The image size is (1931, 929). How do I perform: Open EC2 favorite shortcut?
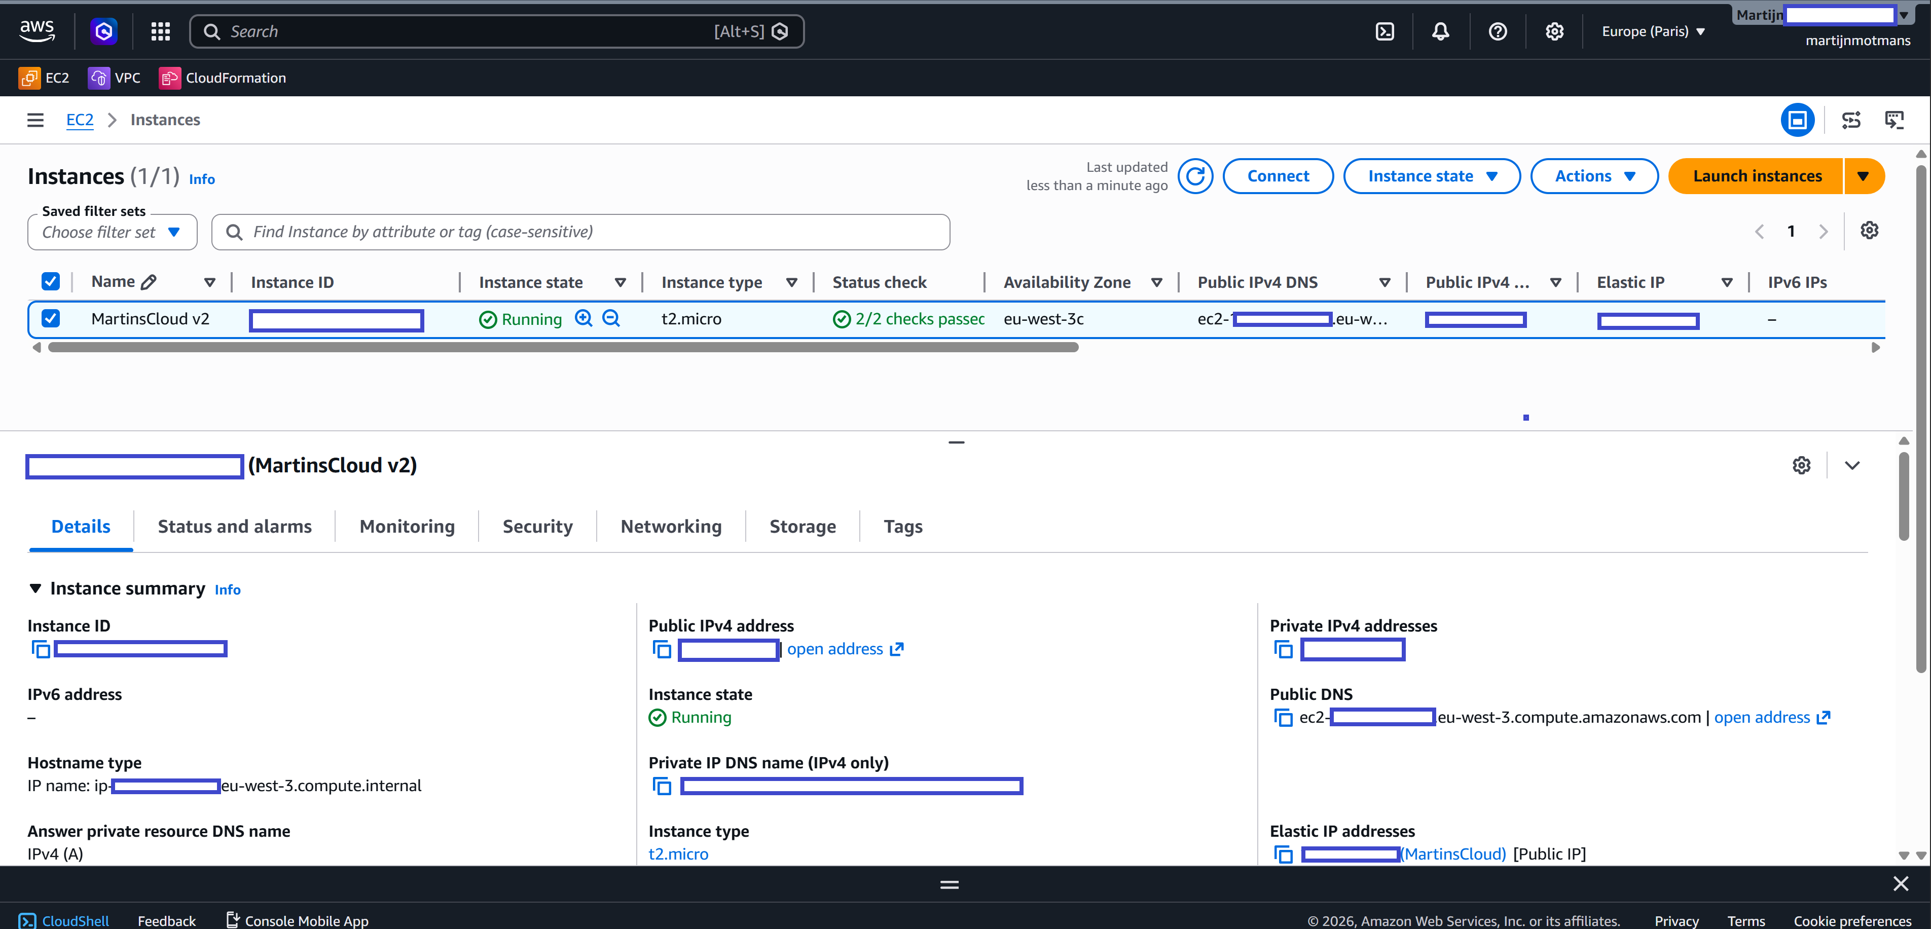44,78
